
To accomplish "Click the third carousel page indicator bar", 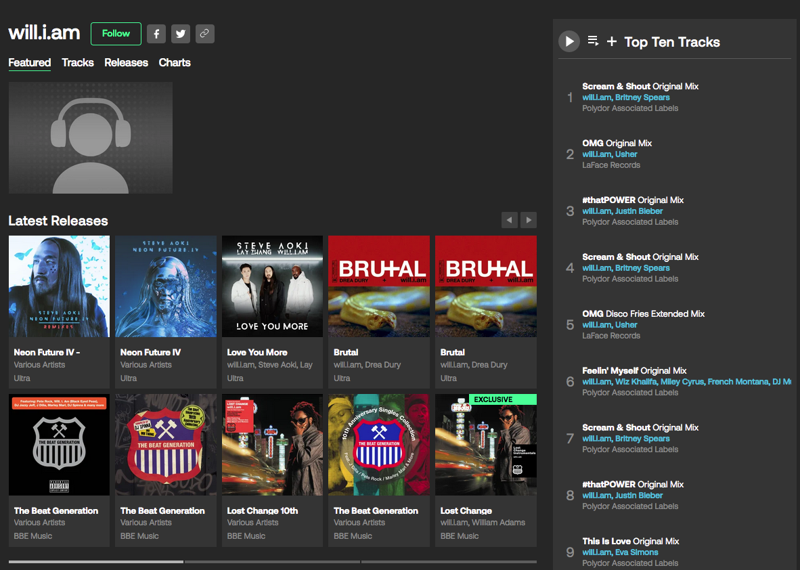I will tap(449, 562).
